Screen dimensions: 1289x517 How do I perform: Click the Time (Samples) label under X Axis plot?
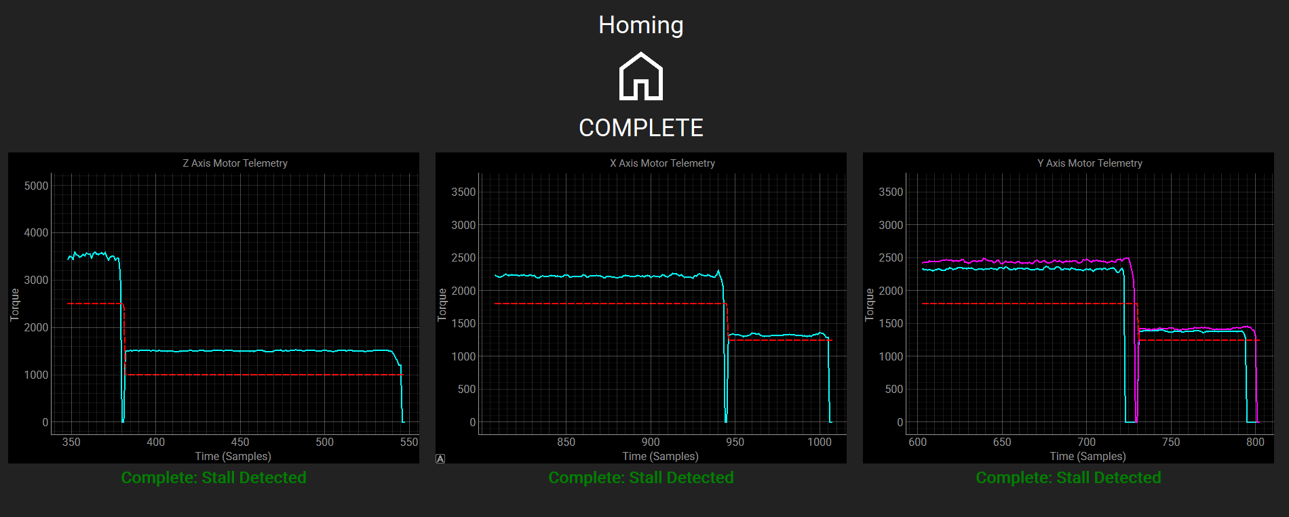(660, 456)
